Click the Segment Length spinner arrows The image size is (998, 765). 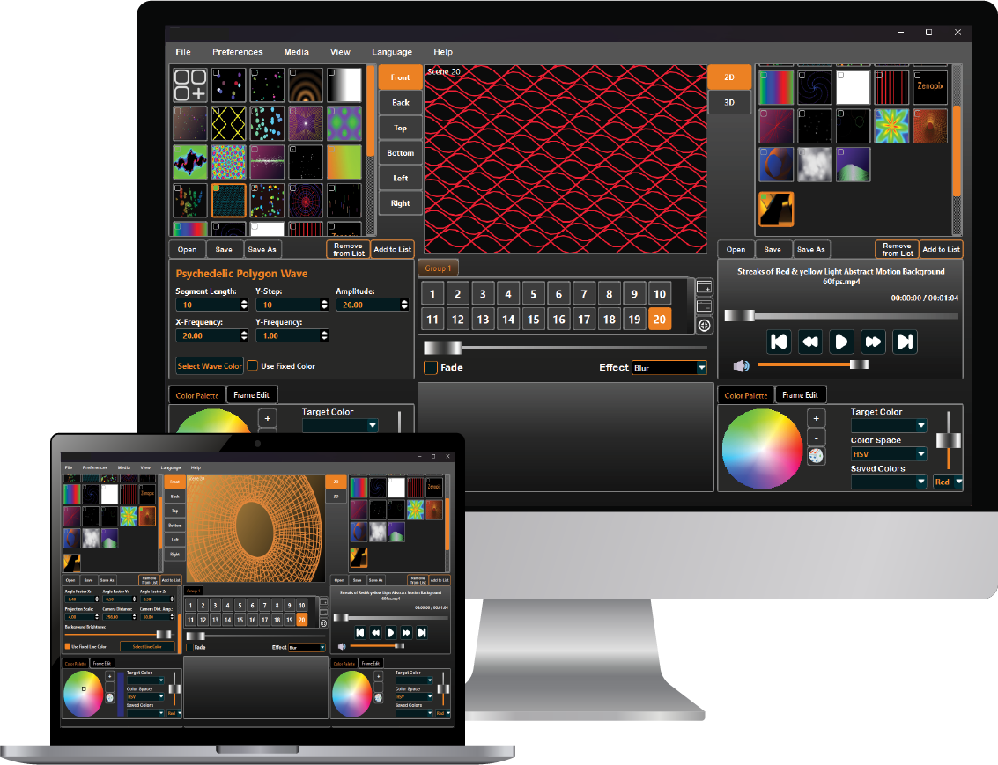[x=244, y=305]
